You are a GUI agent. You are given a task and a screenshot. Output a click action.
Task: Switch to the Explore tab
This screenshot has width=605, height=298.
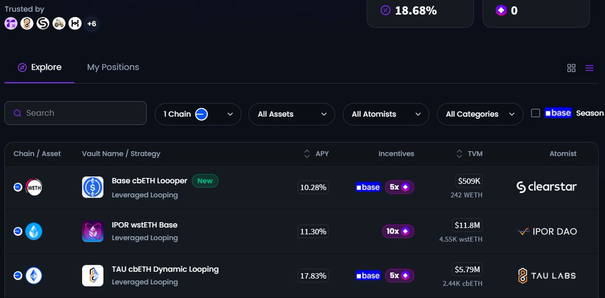(39, 68)
